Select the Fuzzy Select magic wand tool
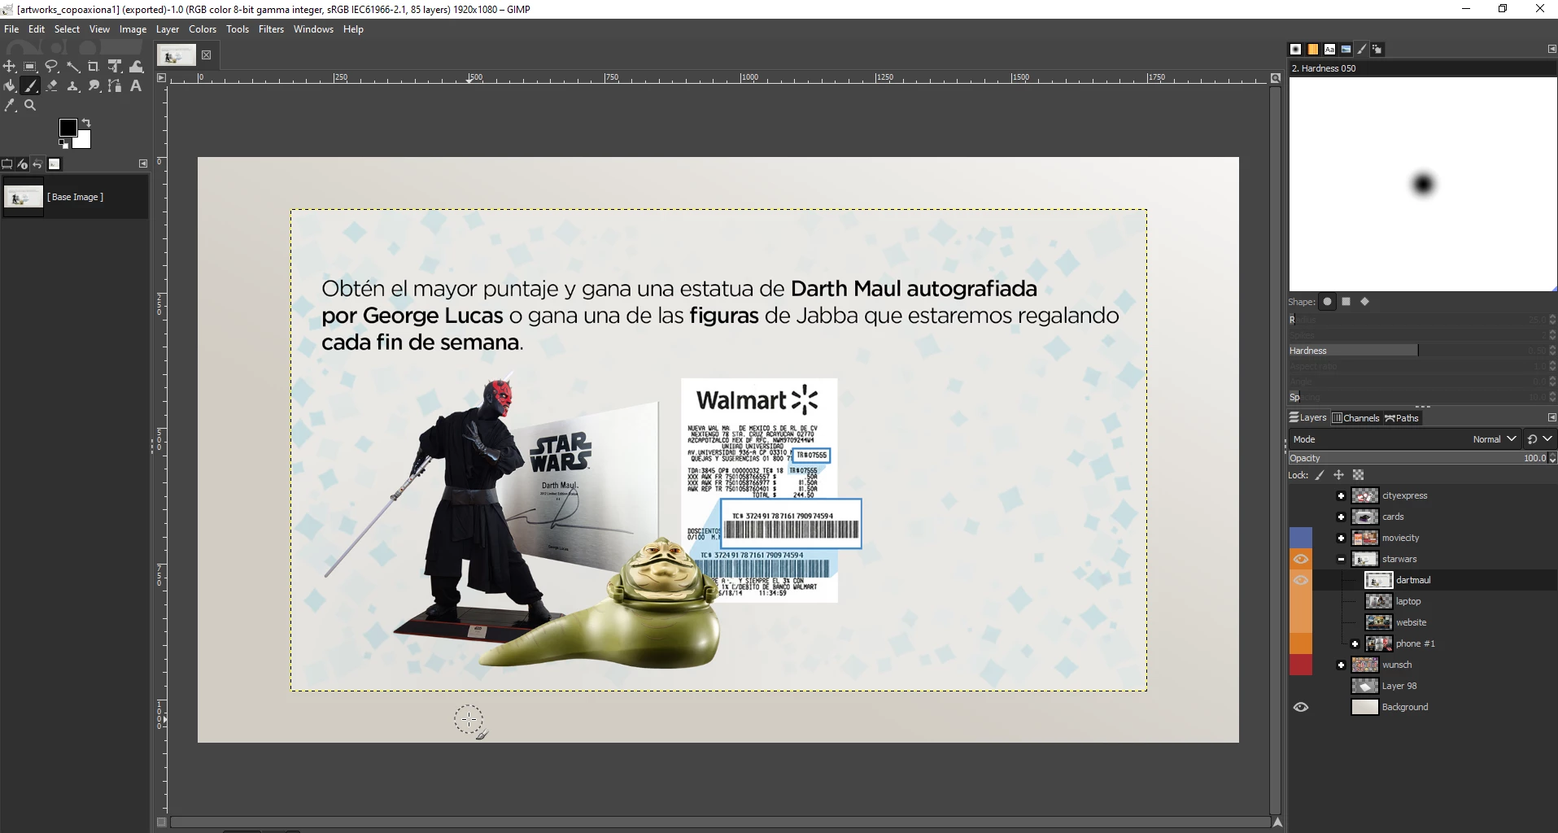This screenshot has width=1558, height=833. click(72, 67)
